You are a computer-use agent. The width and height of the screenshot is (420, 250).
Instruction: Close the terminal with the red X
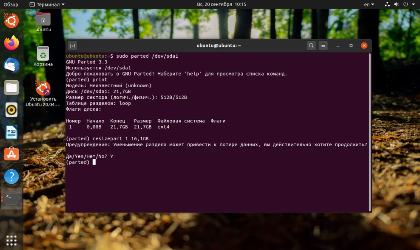tap(364, 46)
